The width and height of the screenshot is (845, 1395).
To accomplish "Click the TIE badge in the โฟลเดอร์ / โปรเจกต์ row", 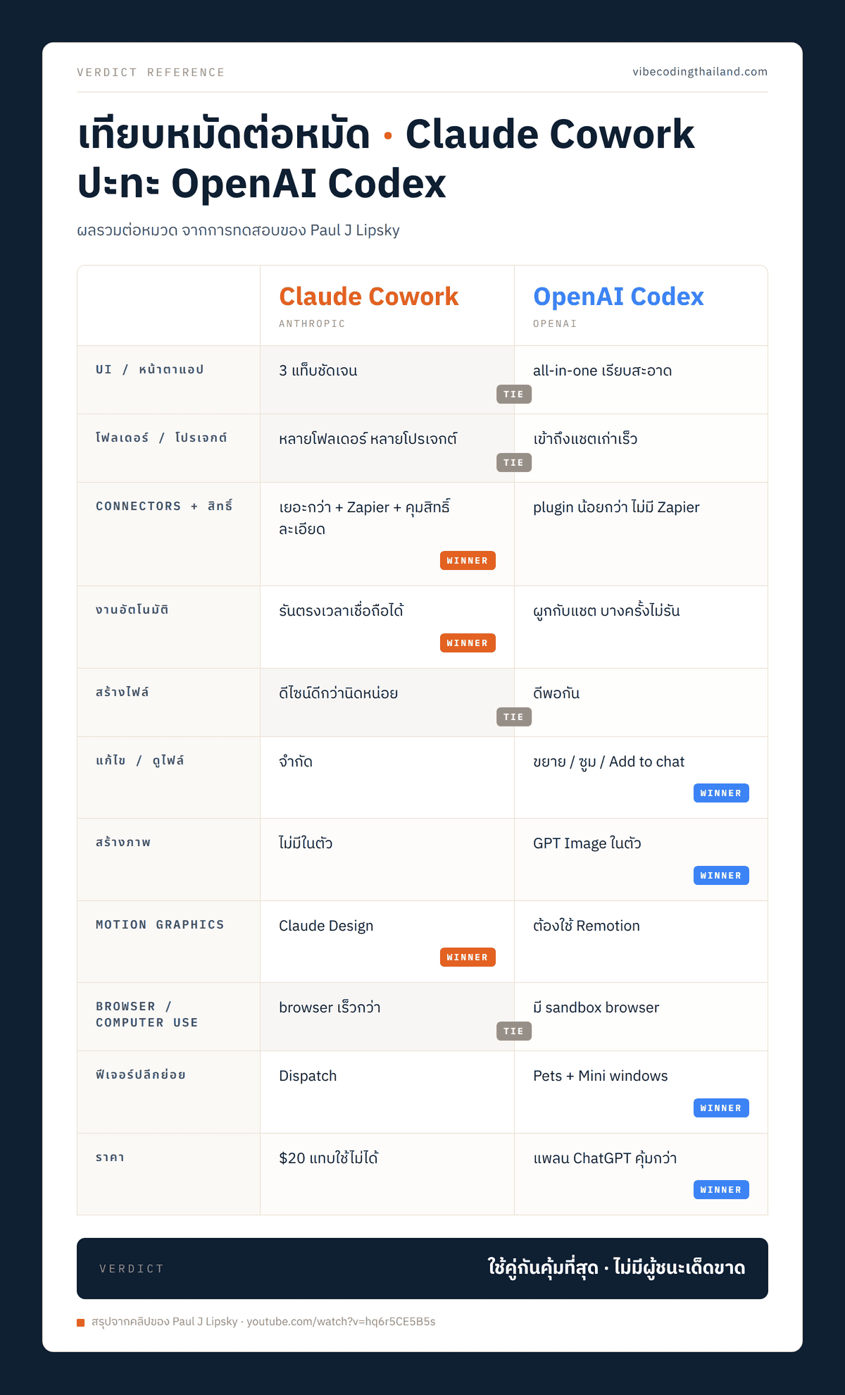I will 514,463.
